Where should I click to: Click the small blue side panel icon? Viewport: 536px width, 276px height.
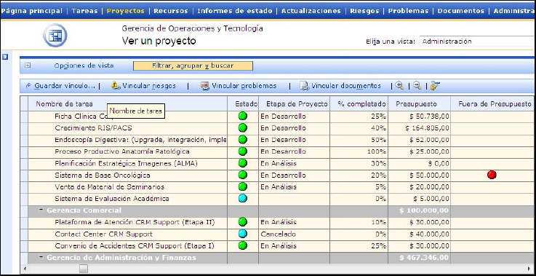(5, 57)
